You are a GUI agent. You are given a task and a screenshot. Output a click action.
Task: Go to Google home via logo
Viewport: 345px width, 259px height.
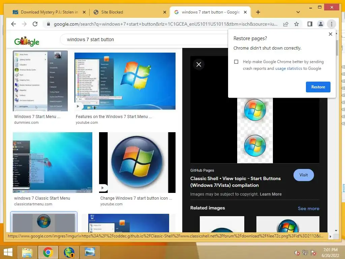27,41
